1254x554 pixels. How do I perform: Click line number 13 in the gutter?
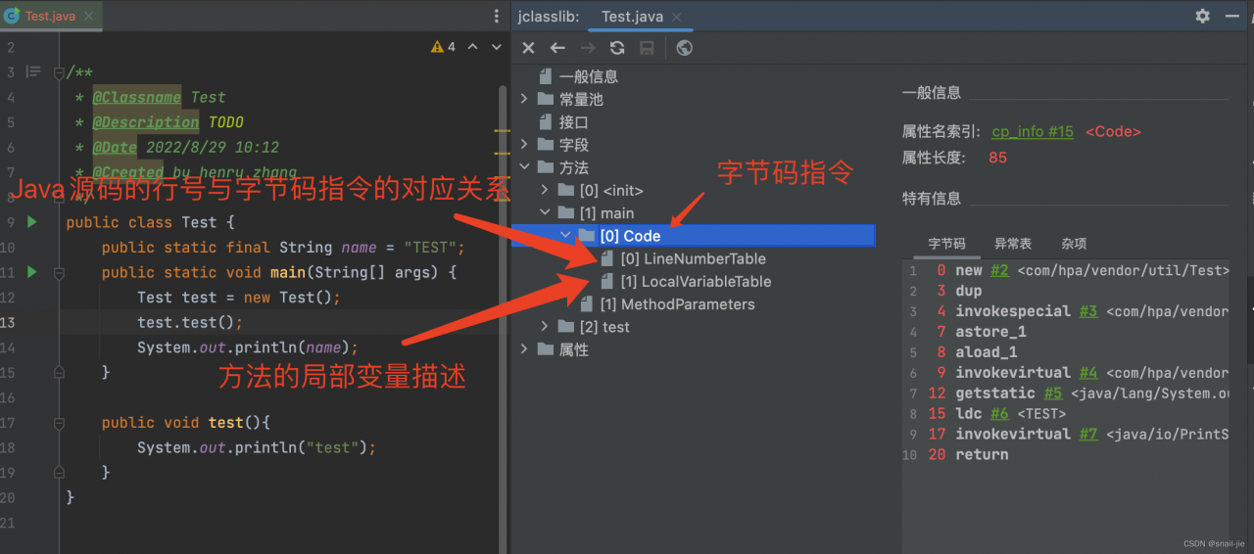(9, 322)
